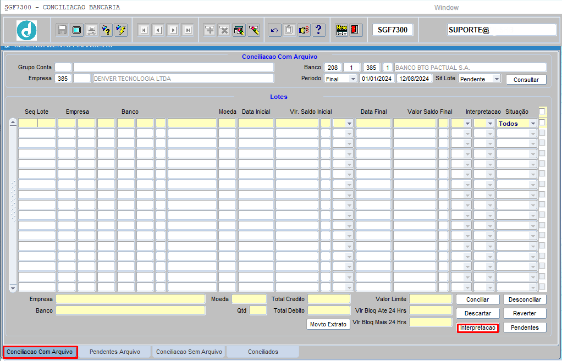This screenshot has height=361, width=562.
Task: Click the first-row Seq Lote field
Action: click(37, 123)
